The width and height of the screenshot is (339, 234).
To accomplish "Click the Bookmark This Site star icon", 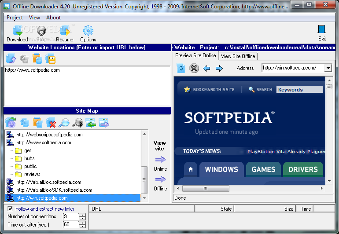I will coord(187,89).
